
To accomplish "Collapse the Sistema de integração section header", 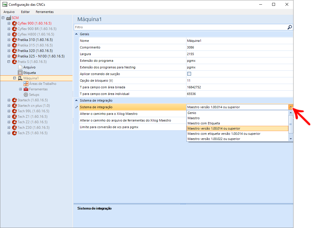I will click(76, 100).
